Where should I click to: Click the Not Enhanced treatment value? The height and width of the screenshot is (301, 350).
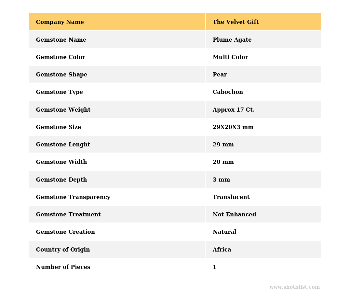tap(234, 215)
